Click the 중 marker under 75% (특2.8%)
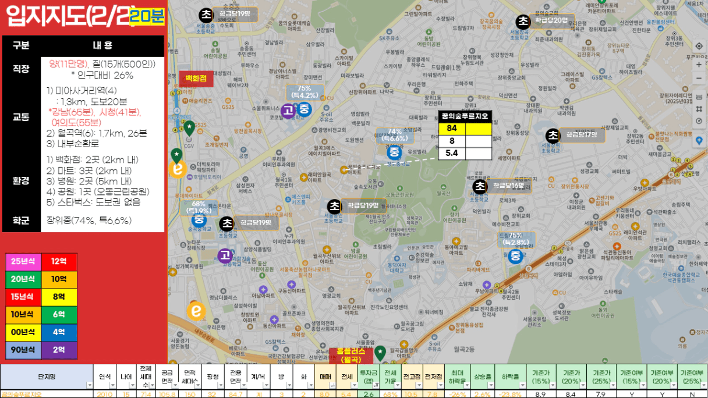The image size is (708, 398). point(515,256)
